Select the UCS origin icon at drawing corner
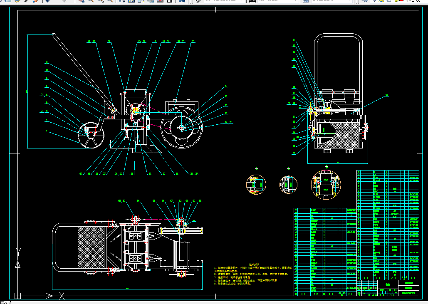Screen dimensions: 428x304 click(18, 296)
